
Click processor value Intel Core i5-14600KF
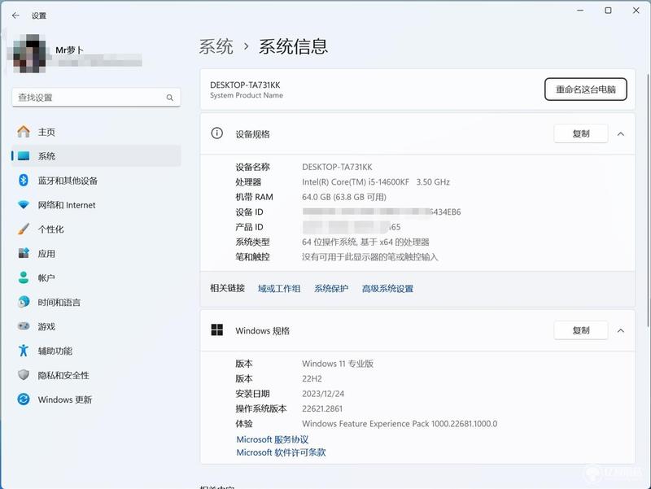[376, 181]
